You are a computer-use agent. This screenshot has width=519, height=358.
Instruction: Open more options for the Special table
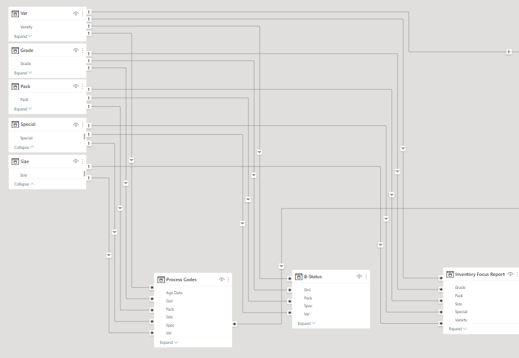[83, 125]
